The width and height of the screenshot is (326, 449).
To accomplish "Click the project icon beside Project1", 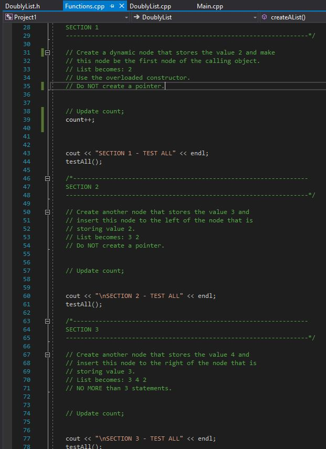I will [8, 17].
